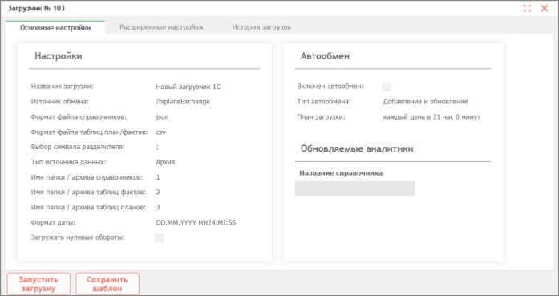Click date format DD.MM.YYYY HH24:MI:SS
The height and width of the screenshot is (296, 559).
(x=196, y=222)
